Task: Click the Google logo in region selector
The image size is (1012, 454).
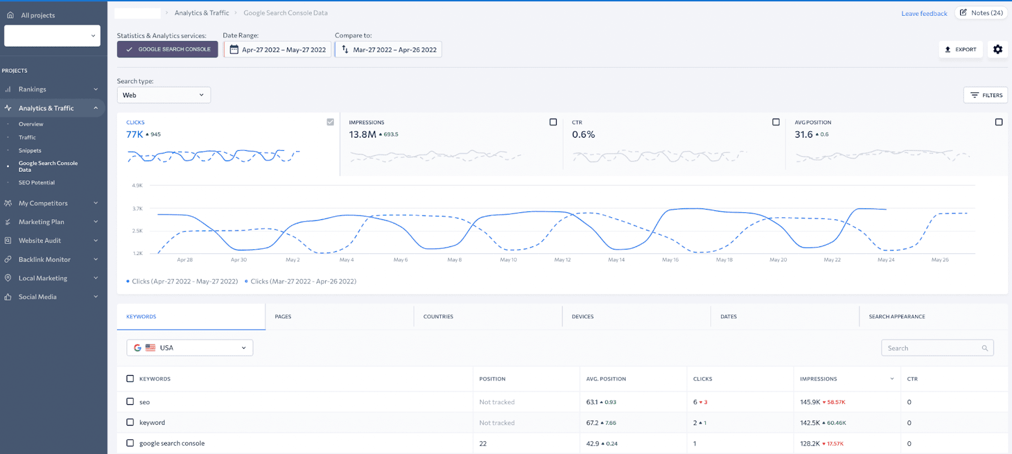Action: (x=137, y=348)
